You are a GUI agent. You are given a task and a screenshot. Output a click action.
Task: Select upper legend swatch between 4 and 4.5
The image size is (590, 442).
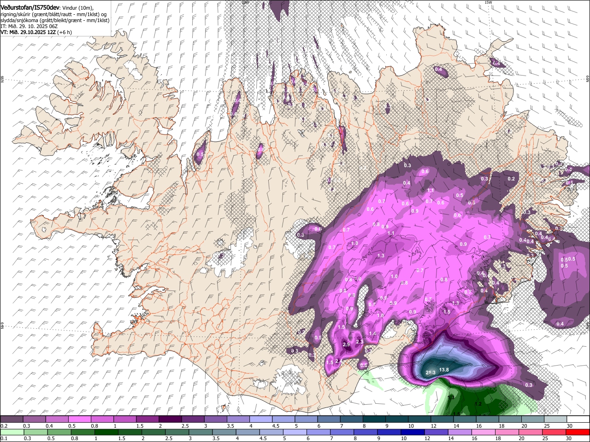tap(261, 419)
